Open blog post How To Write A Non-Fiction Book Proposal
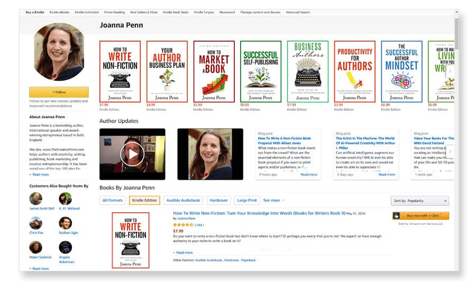The height and width of the screenshot is (284, 476). [284, 140]
